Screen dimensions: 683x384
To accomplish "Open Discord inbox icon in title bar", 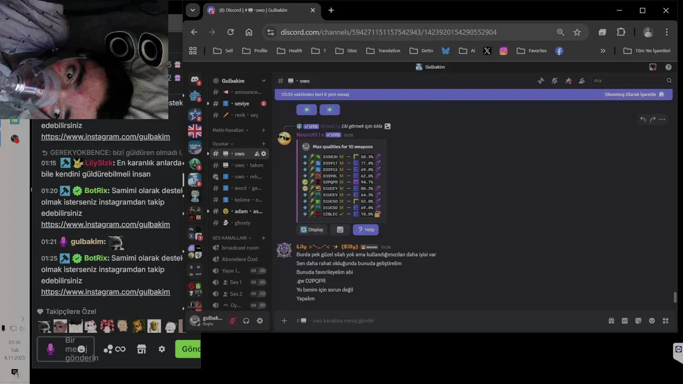I will [653, 67].
